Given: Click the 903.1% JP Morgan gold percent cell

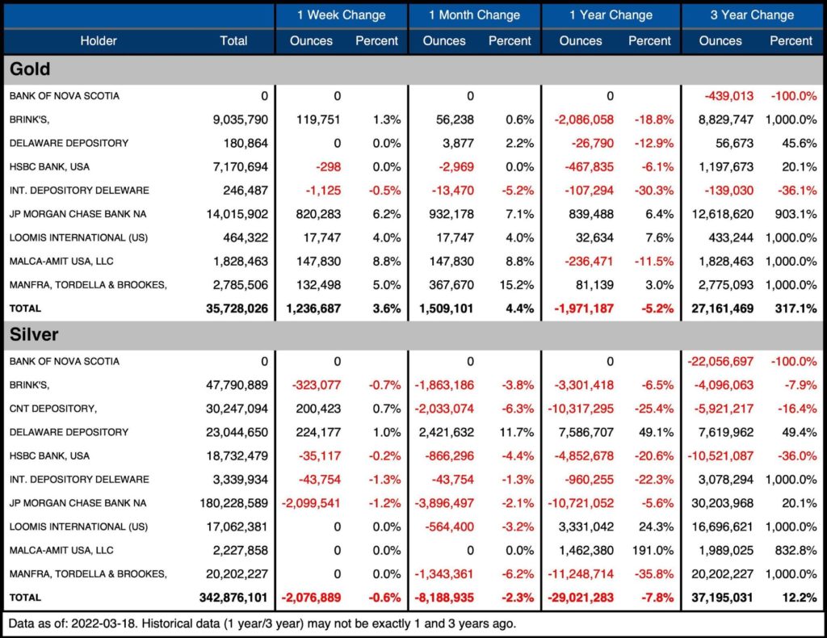Looking at the screenshot, I should click(x=796, y=214).
